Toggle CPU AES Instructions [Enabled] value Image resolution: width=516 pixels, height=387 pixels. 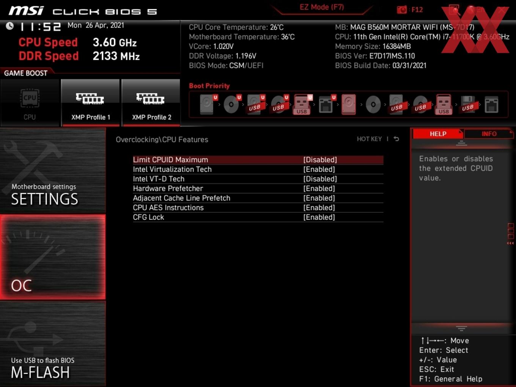tap(319, 208)
